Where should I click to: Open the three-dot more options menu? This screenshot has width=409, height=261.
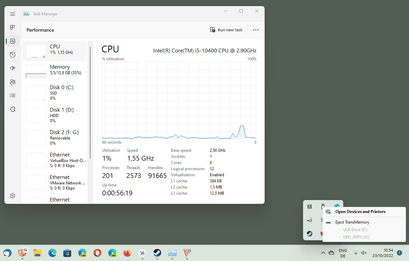(x=256, y=30)
